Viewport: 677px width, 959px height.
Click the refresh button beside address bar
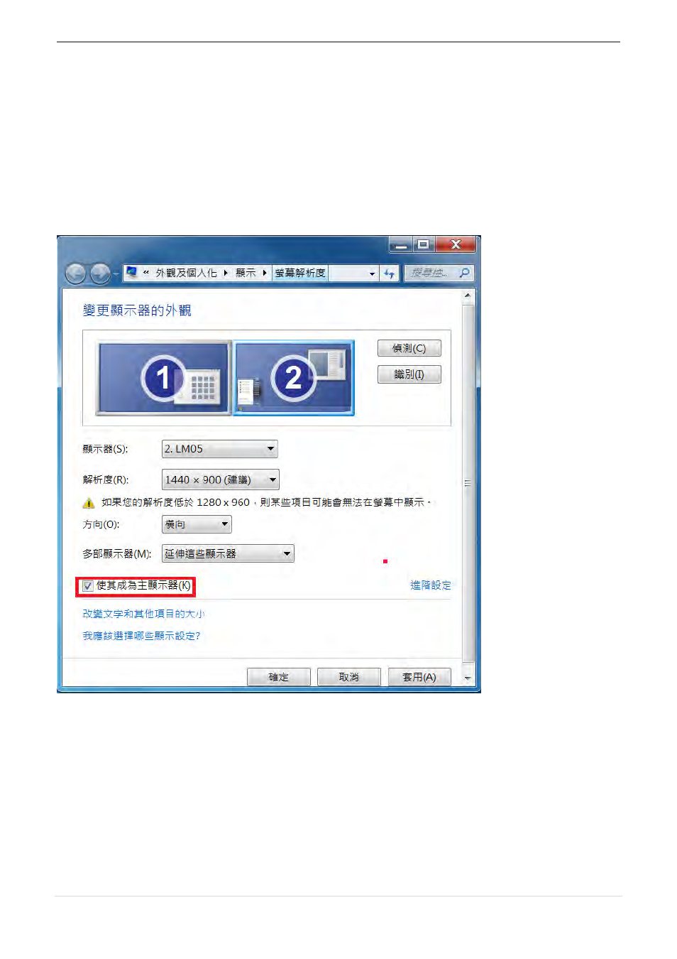point(389,273)
